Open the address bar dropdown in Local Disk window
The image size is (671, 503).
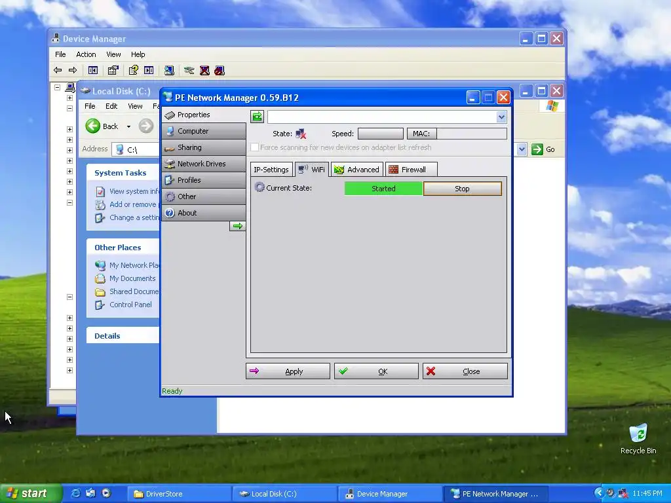click(x=521, y=149)
